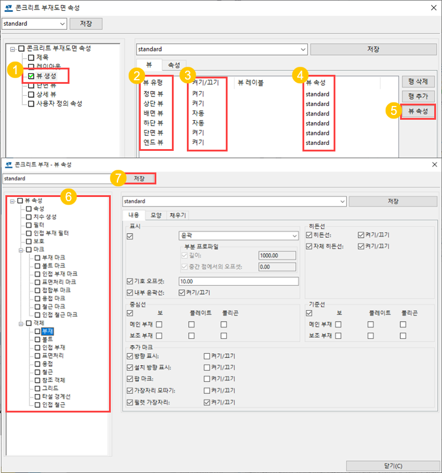Click 자동 cell in the 하단 뷰 row
This screenshot has width=442, height=473.
[198, 123]
